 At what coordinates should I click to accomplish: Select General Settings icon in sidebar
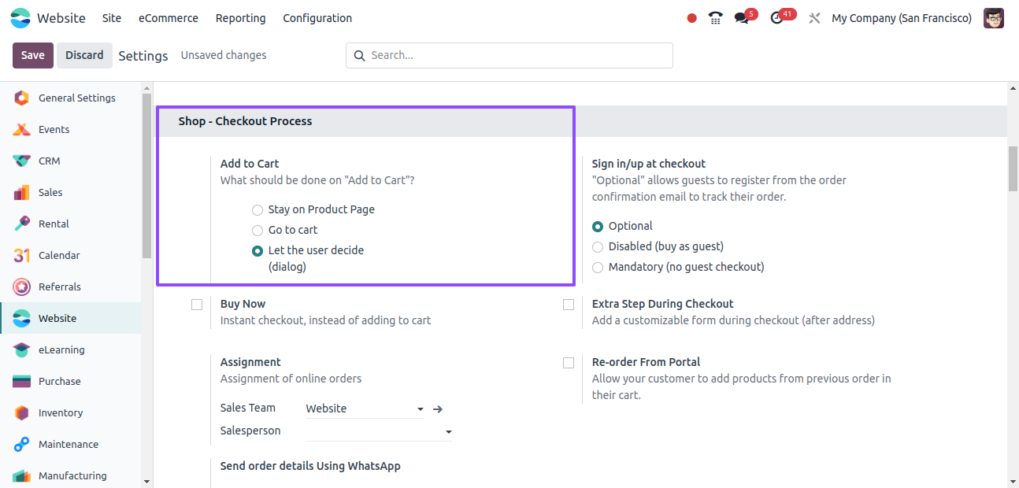pyautogui.click(x=22, y=98)
